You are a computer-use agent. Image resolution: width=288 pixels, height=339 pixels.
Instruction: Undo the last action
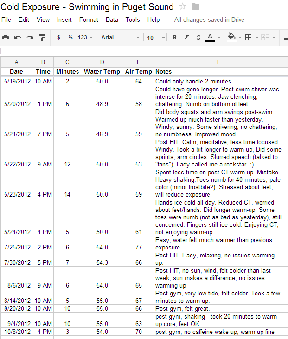pos(18,38)
